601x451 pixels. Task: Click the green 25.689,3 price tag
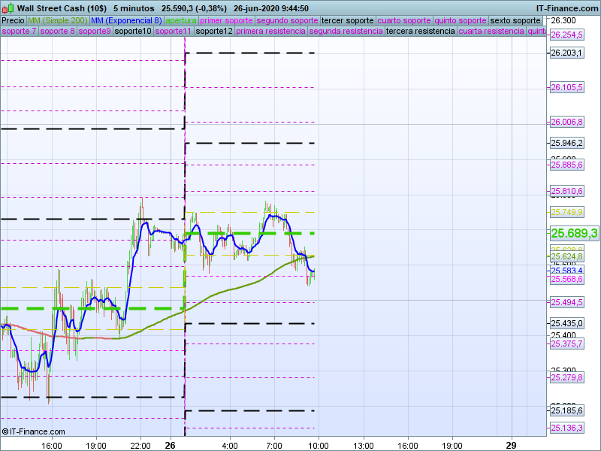click(x=574, y=234)
